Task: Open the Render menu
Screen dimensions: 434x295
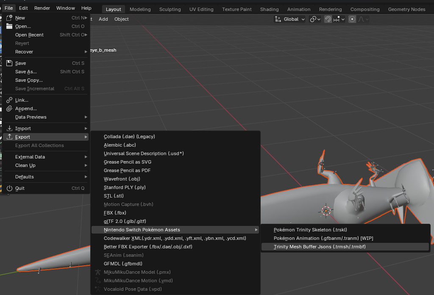Action: click(42, 8)
